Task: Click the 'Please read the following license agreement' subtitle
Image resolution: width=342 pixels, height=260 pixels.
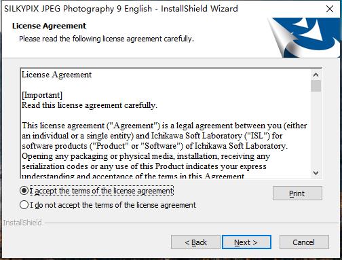Action: (x=107, y=39)
